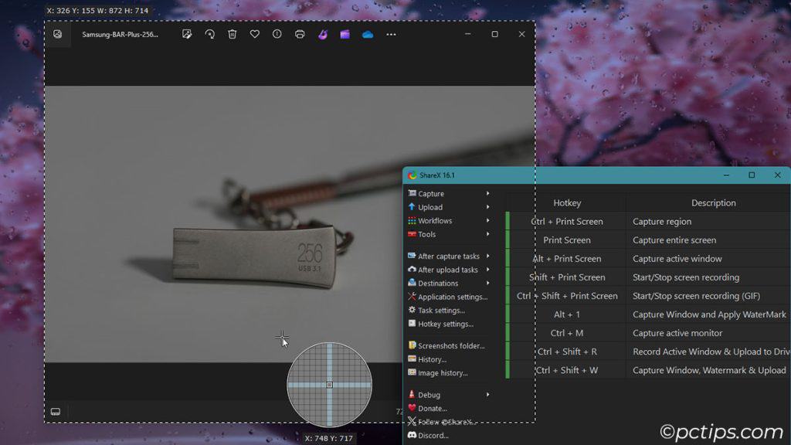The image size is (791, 445).
Task: Click the Hotkey column header
Action: [567, 203]
